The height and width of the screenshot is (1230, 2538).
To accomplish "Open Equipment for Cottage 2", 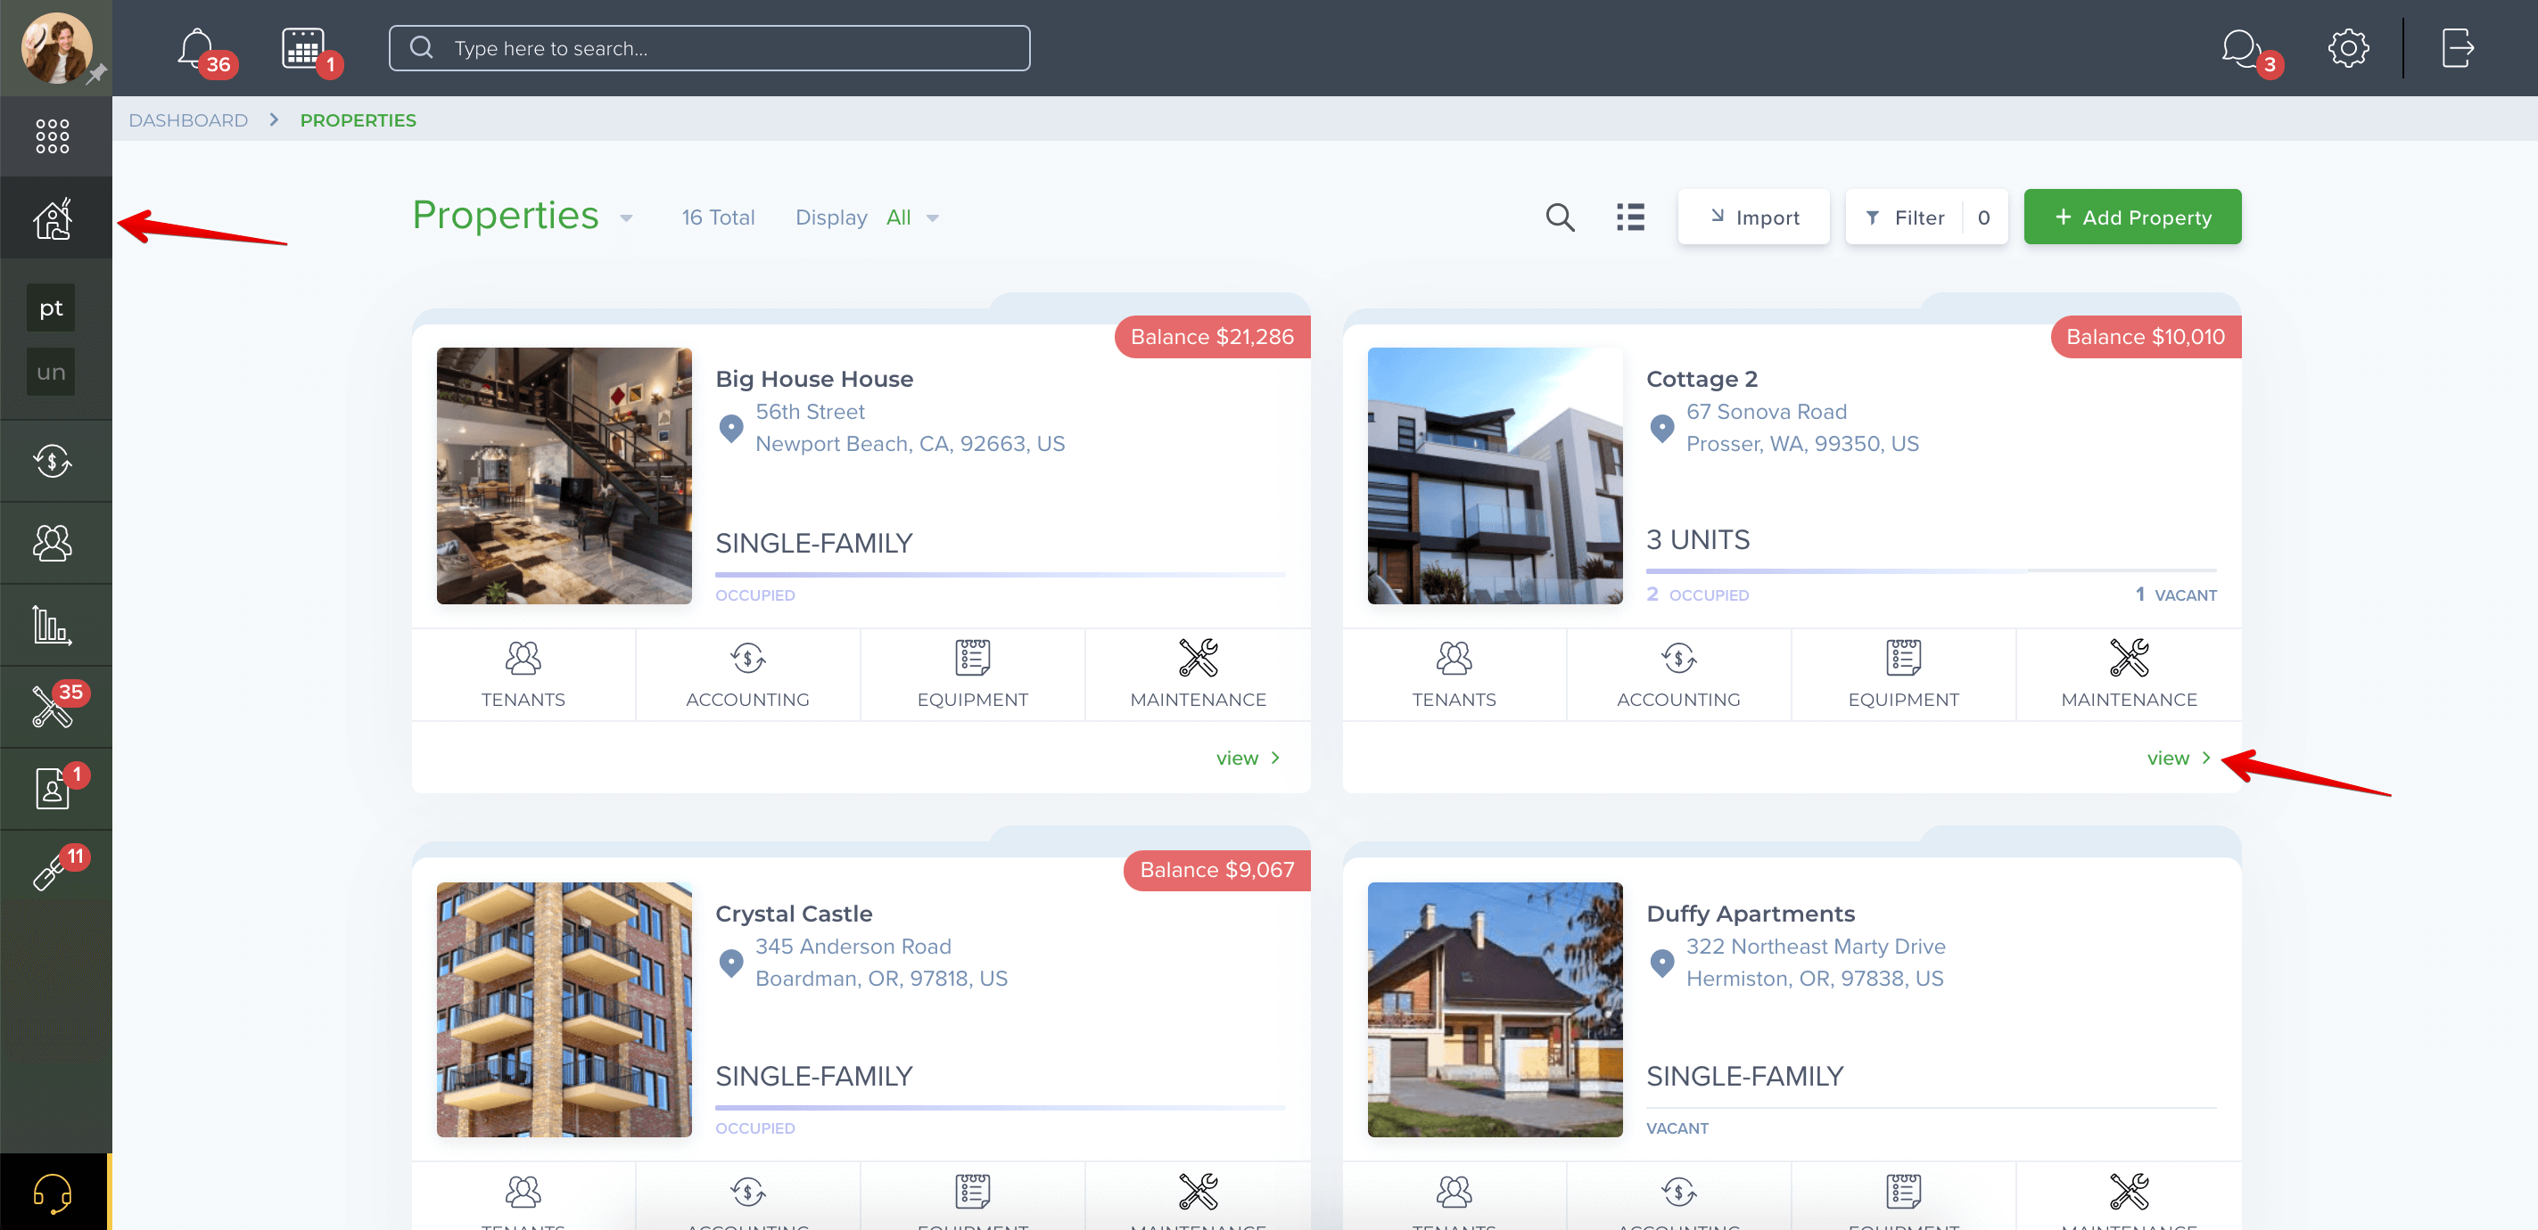I will (1903, 675).
